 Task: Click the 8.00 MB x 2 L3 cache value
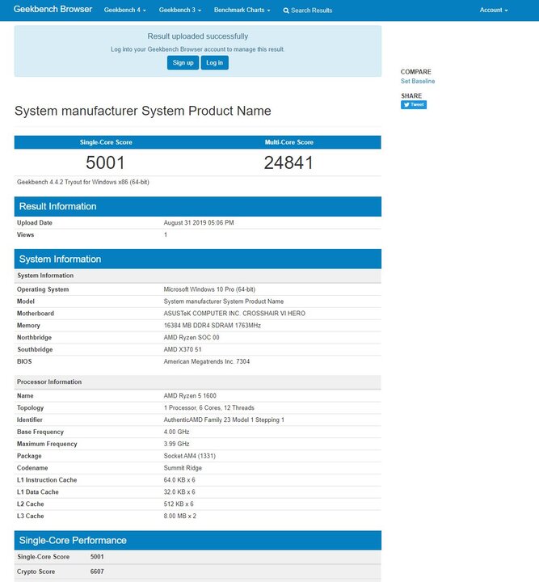click(180, 516)
